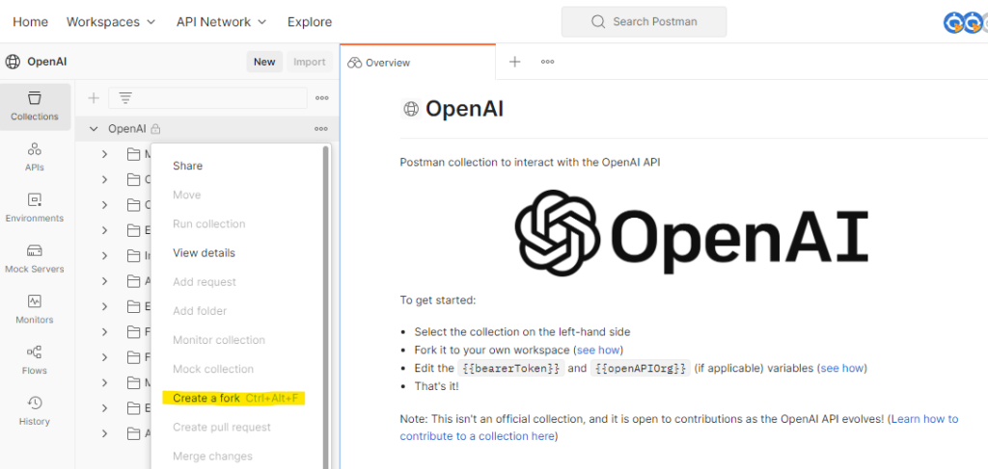Click the context menu's vertical scrollbar

pos(325,289)
